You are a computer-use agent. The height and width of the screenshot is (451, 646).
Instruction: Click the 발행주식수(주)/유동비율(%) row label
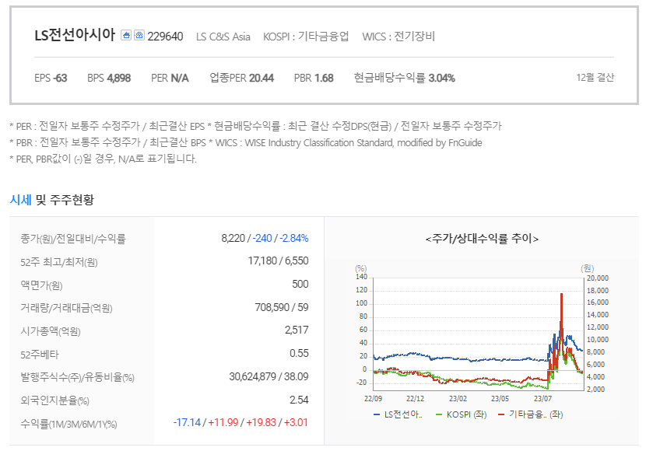(x=78, y=377)
